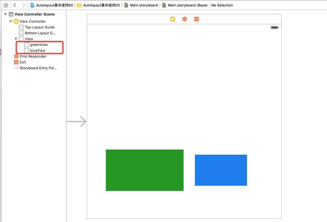Image resolution: width=327 pixels, height=222 pixels.
Task: Collapse the View Controller disclosure triangle
Action: pos(11,21)
